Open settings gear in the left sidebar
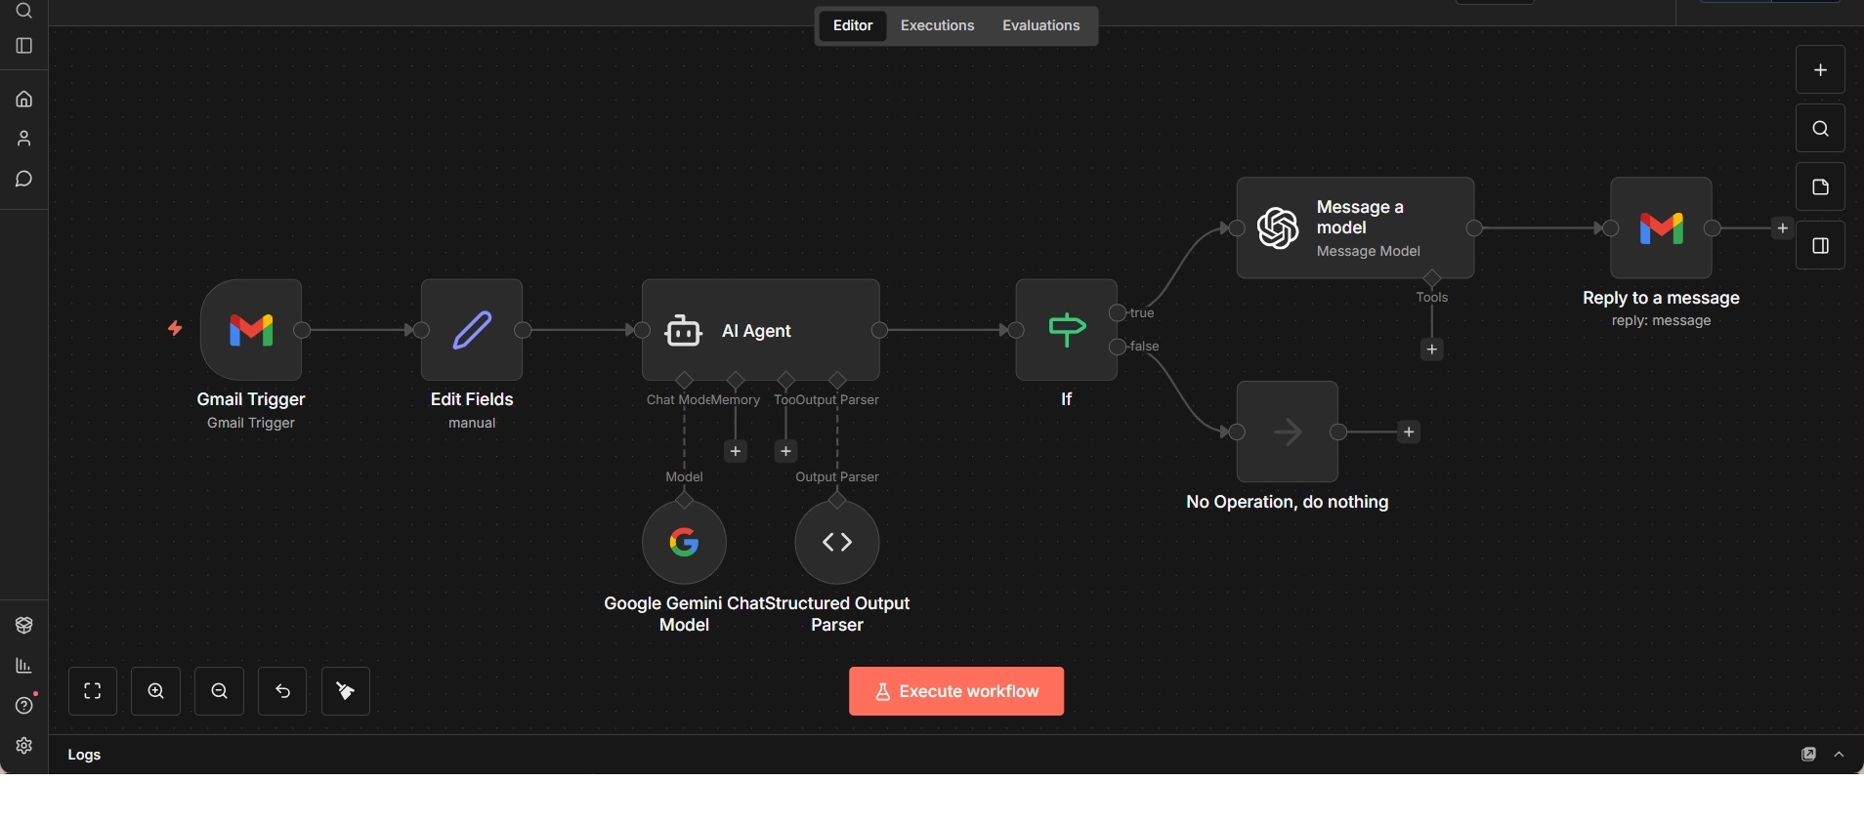This screenshot has height=822, width=1864. (24, 746)
